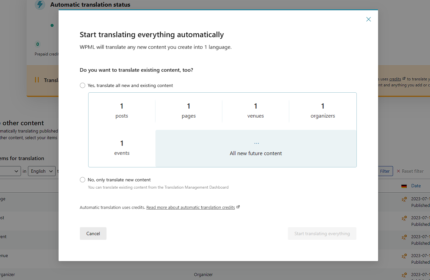
Task: Click 'Start translating everything' button
Action: 322,233
